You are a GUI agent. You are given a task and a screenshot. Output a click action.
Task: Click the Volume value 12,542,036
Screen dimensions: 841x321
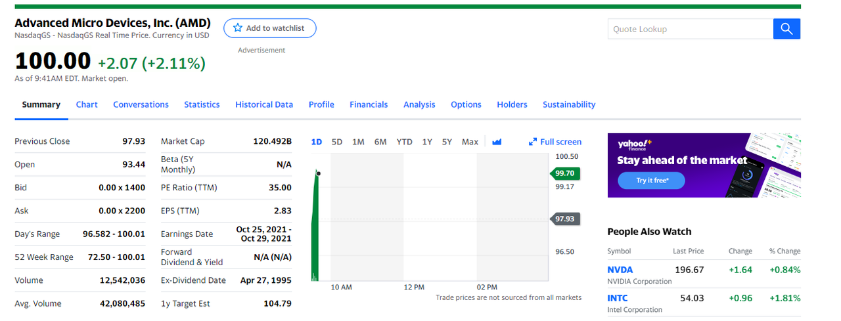[x=122, y=280]
